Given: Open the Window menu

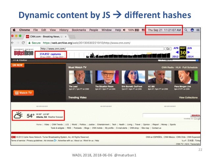Looking at the screenshot, I should [x=106, y=30].
